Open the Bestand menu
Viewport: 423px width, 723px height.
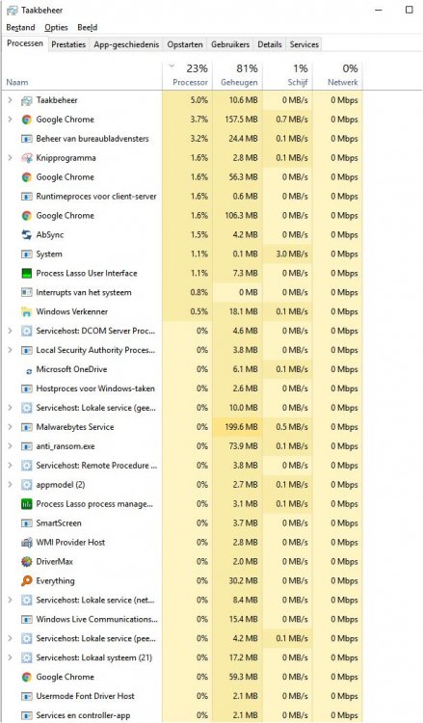pyautogui.click(x=21, y=28)
